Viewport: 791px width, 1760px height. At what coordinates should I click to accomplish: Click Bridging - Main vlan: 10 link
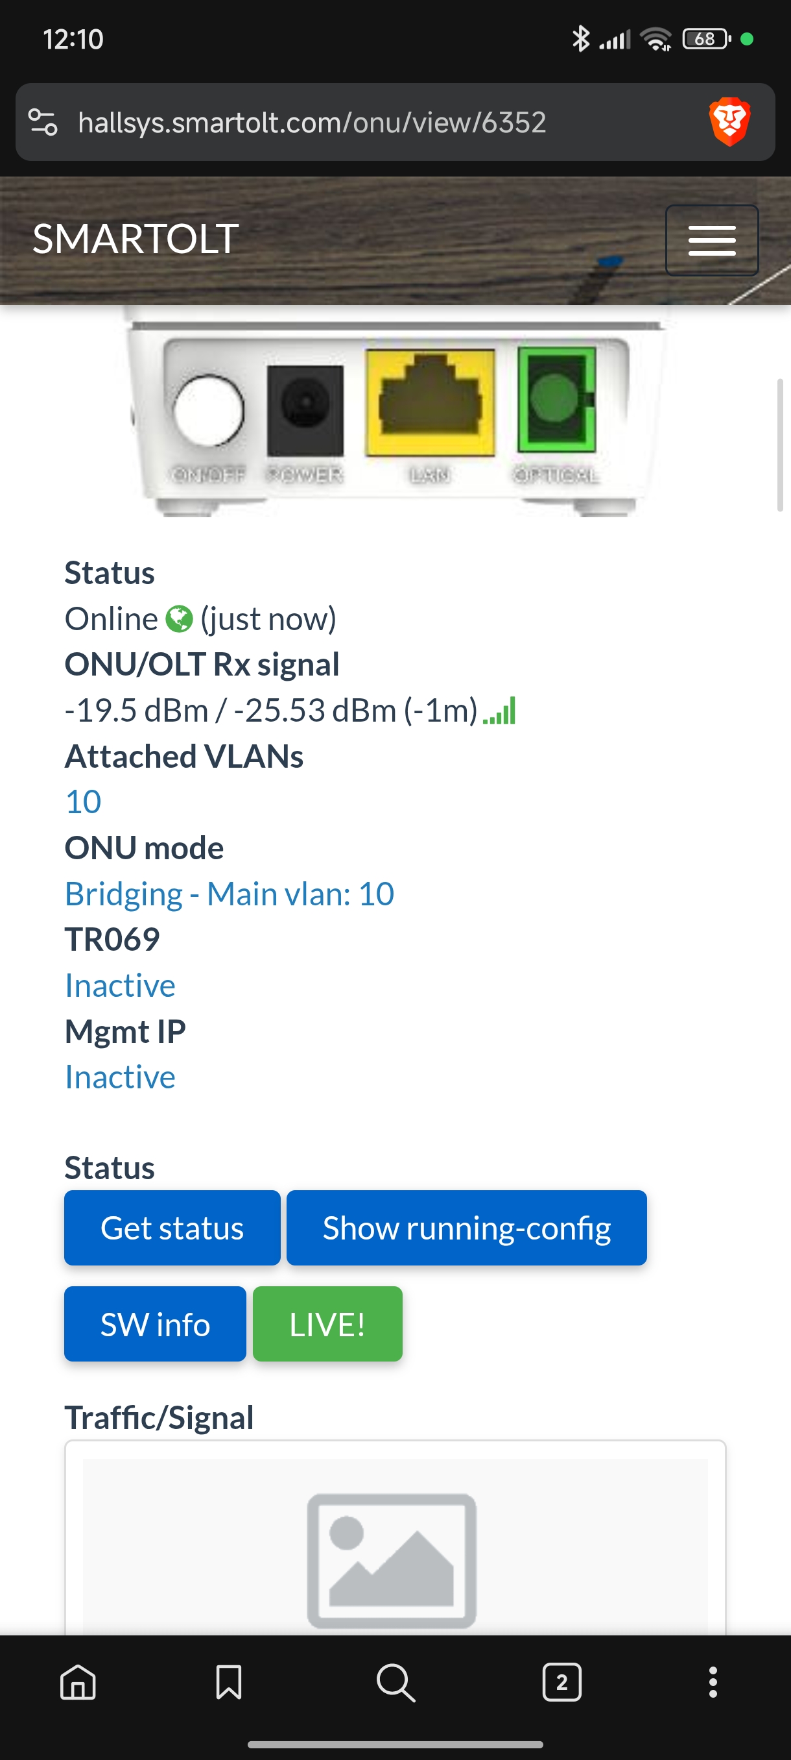click(x=230, y=894)
